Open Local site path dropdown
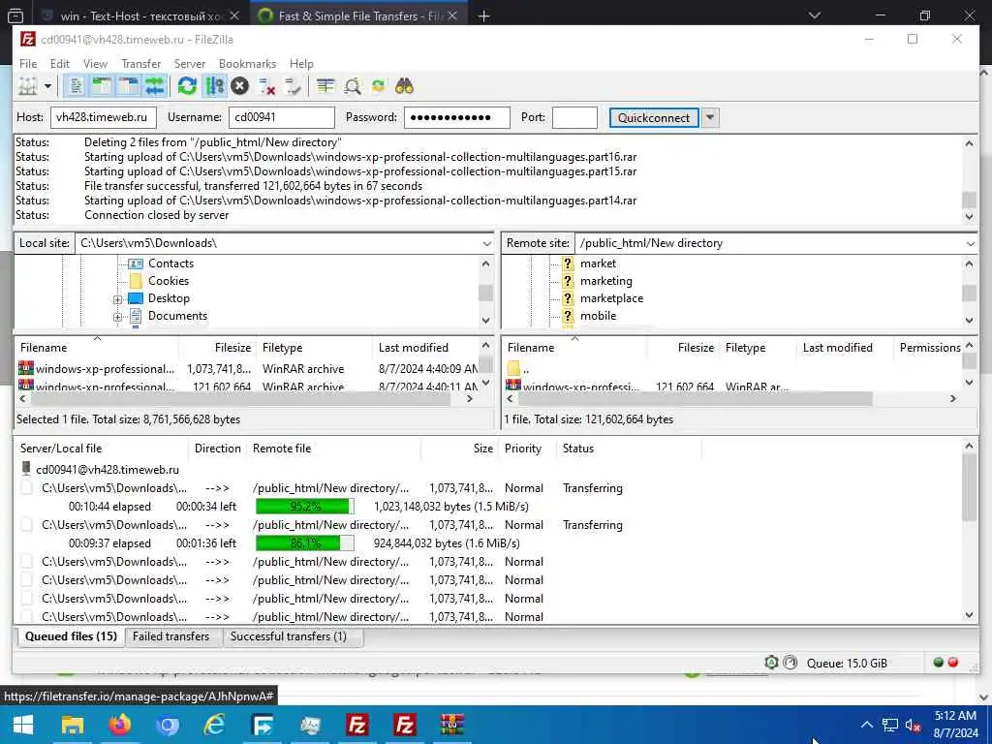 486,243
